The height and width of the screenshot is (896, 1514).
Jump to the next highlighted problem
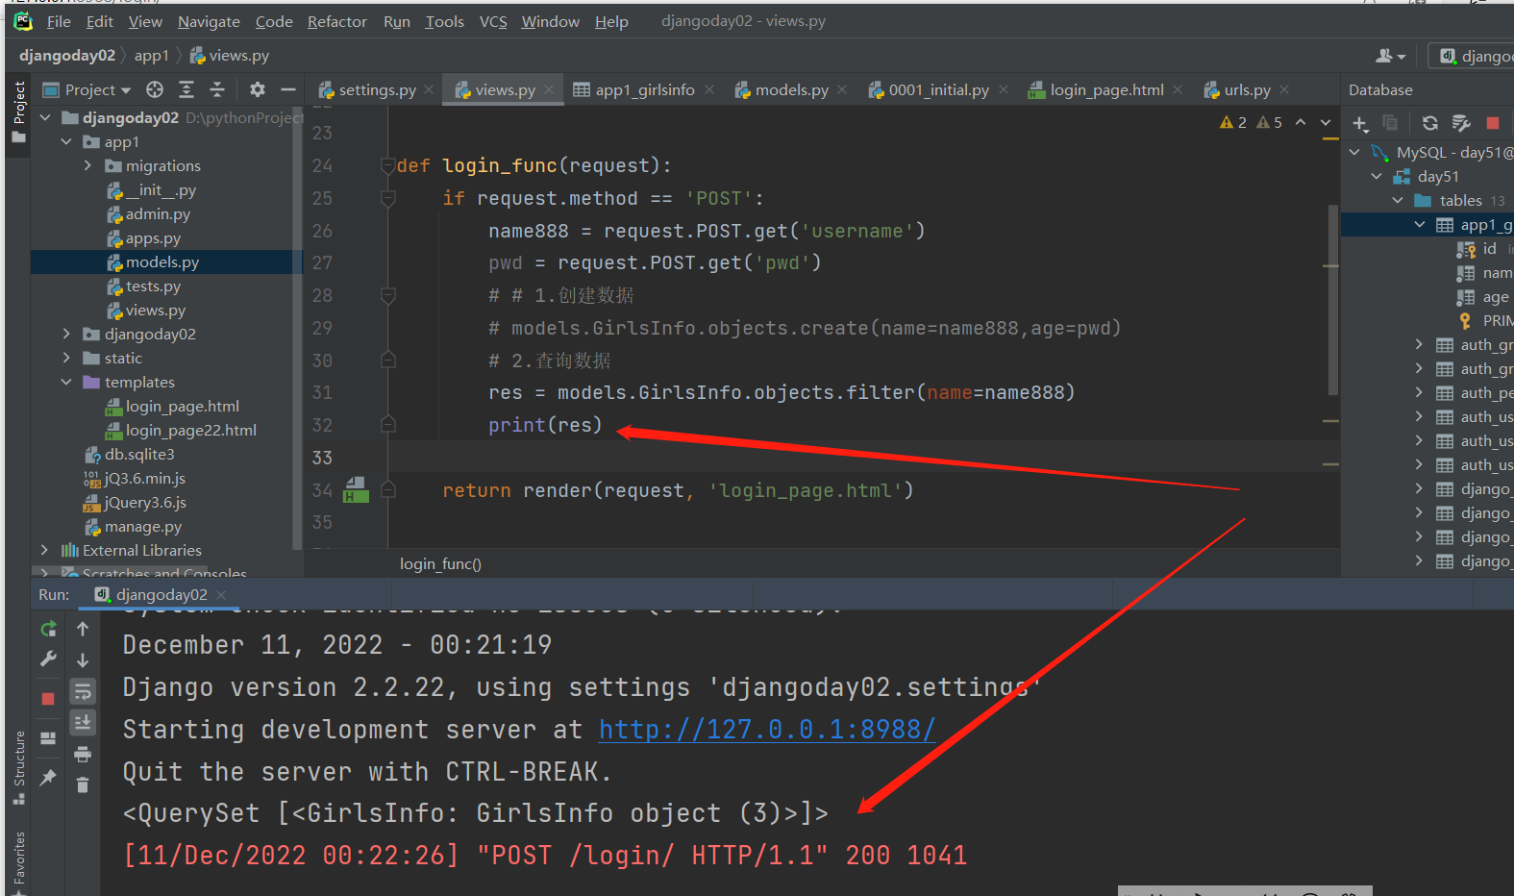click(x=1326, y=122)
